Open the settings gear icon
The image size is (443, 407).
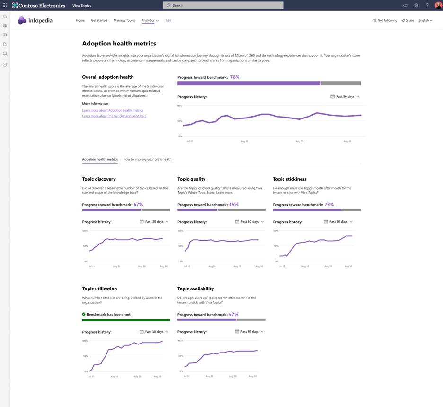(x=416, y=6)
